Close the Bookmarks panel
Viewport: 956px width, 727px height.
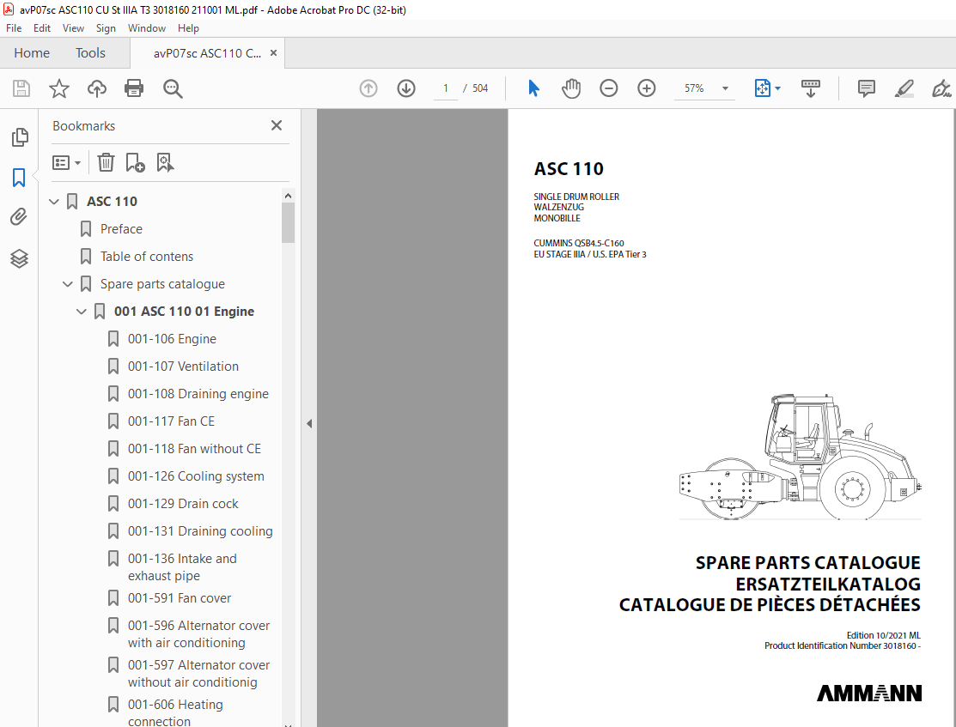(x=277, y=125)
